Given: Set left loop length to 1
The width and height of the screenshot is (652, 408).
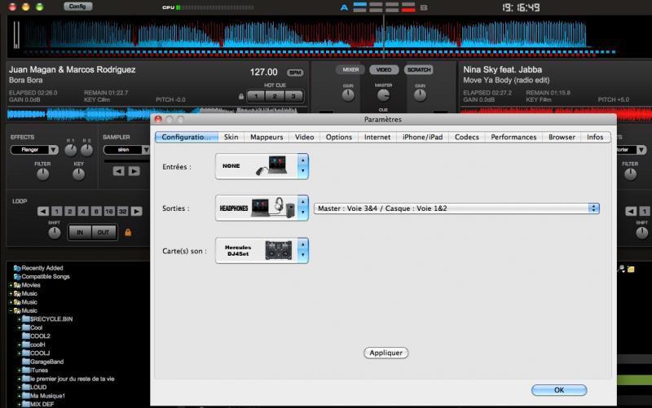Looking at the screenshot, I should [56, 212].
